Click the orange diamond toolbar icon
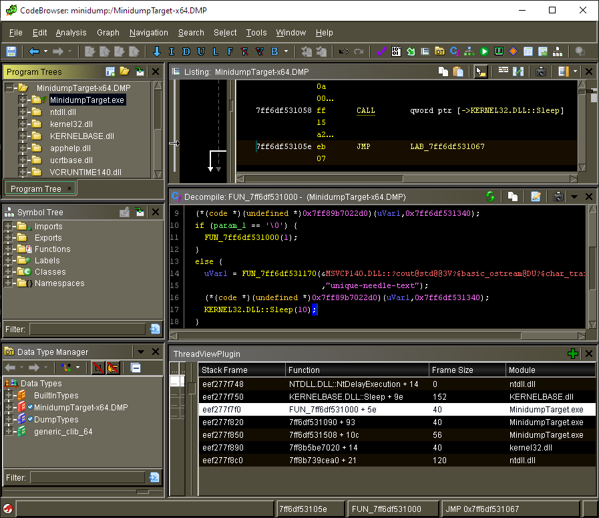 pos(514,51)
